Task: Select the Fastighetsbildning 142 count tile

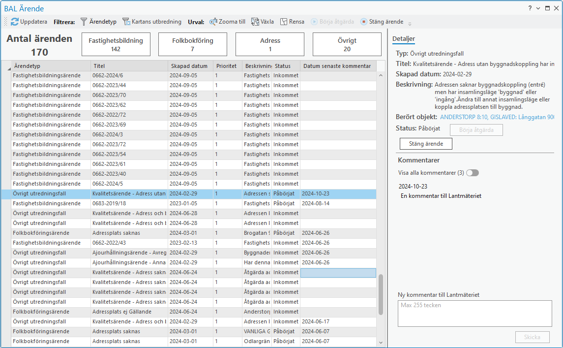Action: coord(116,45)
